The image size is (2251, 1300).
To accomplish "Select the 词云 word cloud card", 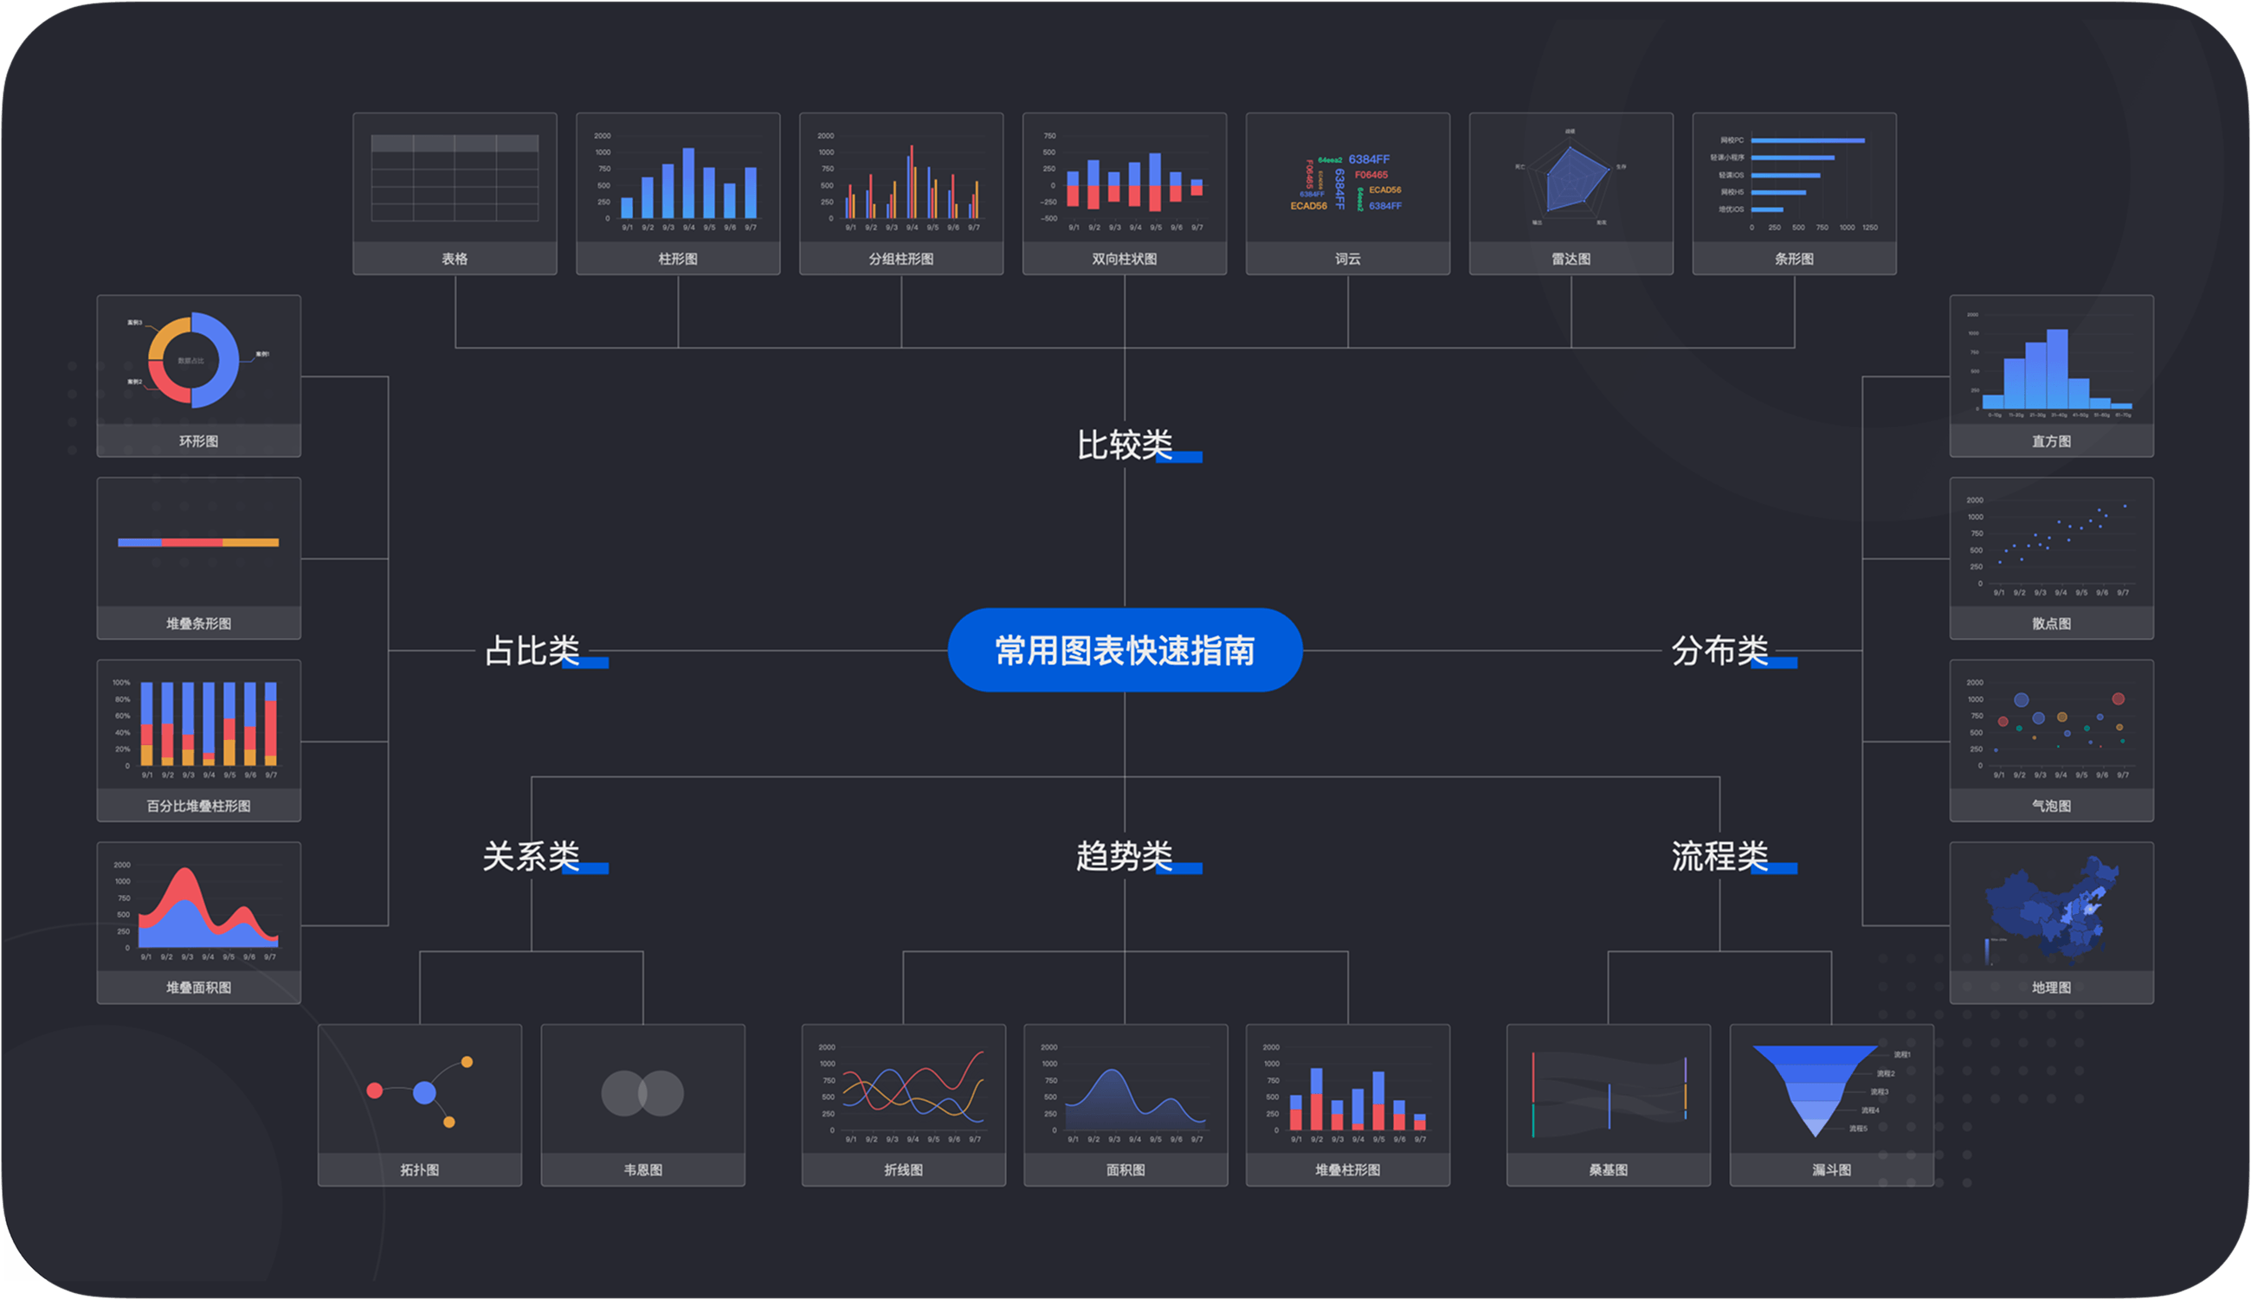I will 1347,194.
